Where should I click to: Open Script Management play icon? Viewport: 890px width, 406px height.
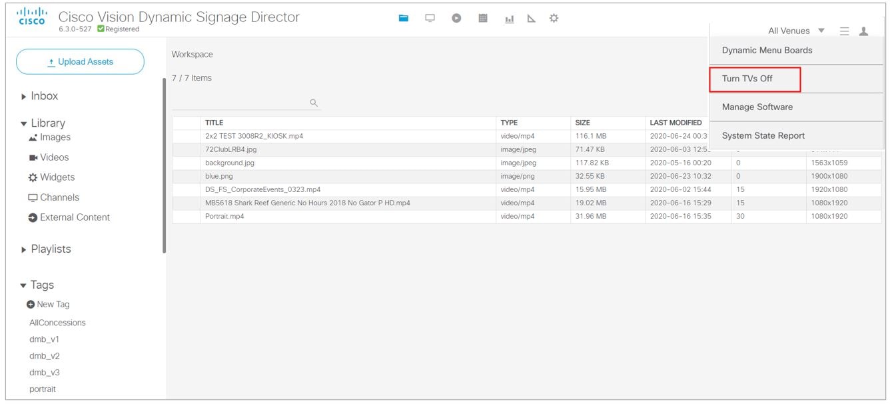click(456, 18)
